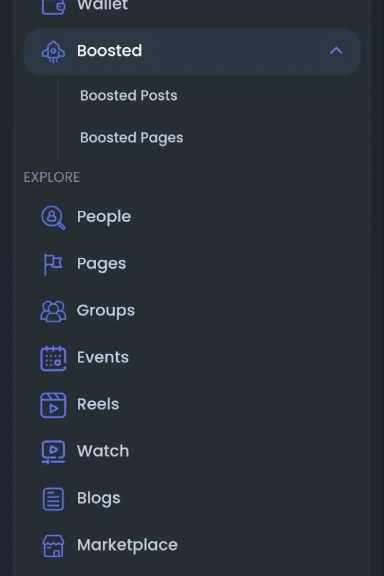Click the Boosted rocket icon
The image size is (384, 576).
(x=53, y=51)
